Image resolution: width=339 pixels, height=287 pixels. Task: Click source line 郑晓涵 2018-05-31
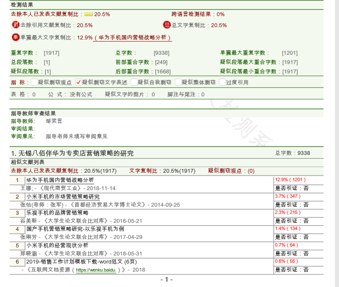[81, 253]
